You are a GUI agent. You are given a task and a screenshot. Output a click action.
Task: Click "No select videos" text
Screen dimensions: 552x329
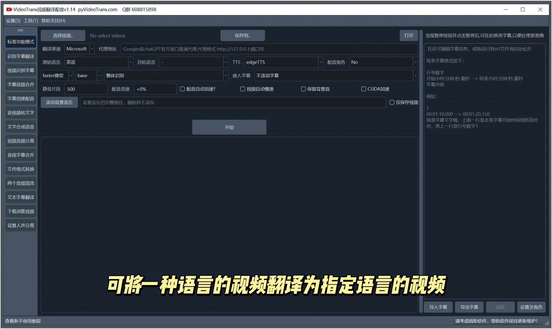point(107,36)
